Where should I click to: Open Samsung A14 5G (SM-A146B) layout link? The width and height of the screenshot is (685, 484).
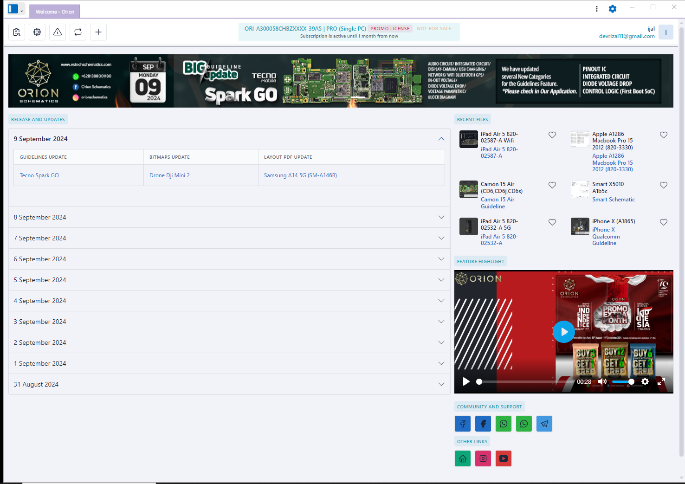300,175
